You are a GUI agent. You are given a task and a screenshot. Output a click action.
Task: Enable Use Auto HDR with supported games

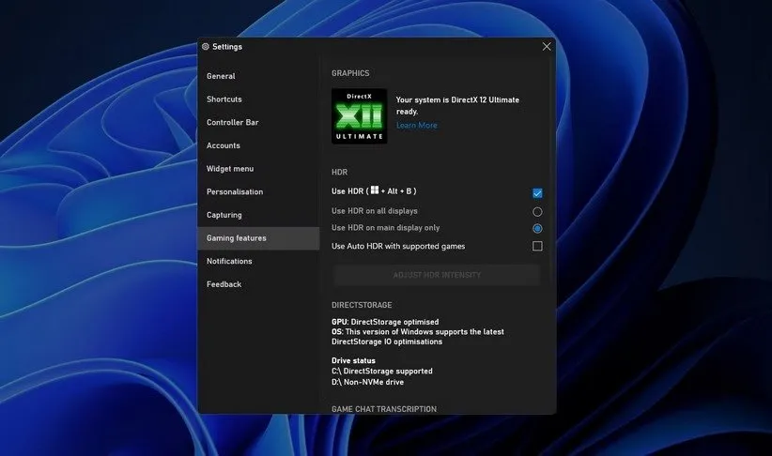tap(537, 246)
